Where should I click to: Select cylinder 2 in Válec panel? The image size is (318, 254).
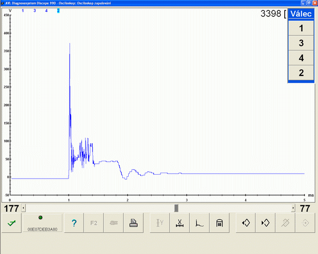click(x=301, y=73)
